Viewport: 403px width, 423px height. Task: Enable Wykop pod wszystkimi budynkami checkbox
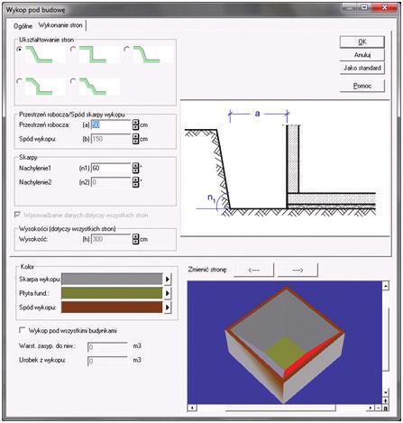(22, 330)
